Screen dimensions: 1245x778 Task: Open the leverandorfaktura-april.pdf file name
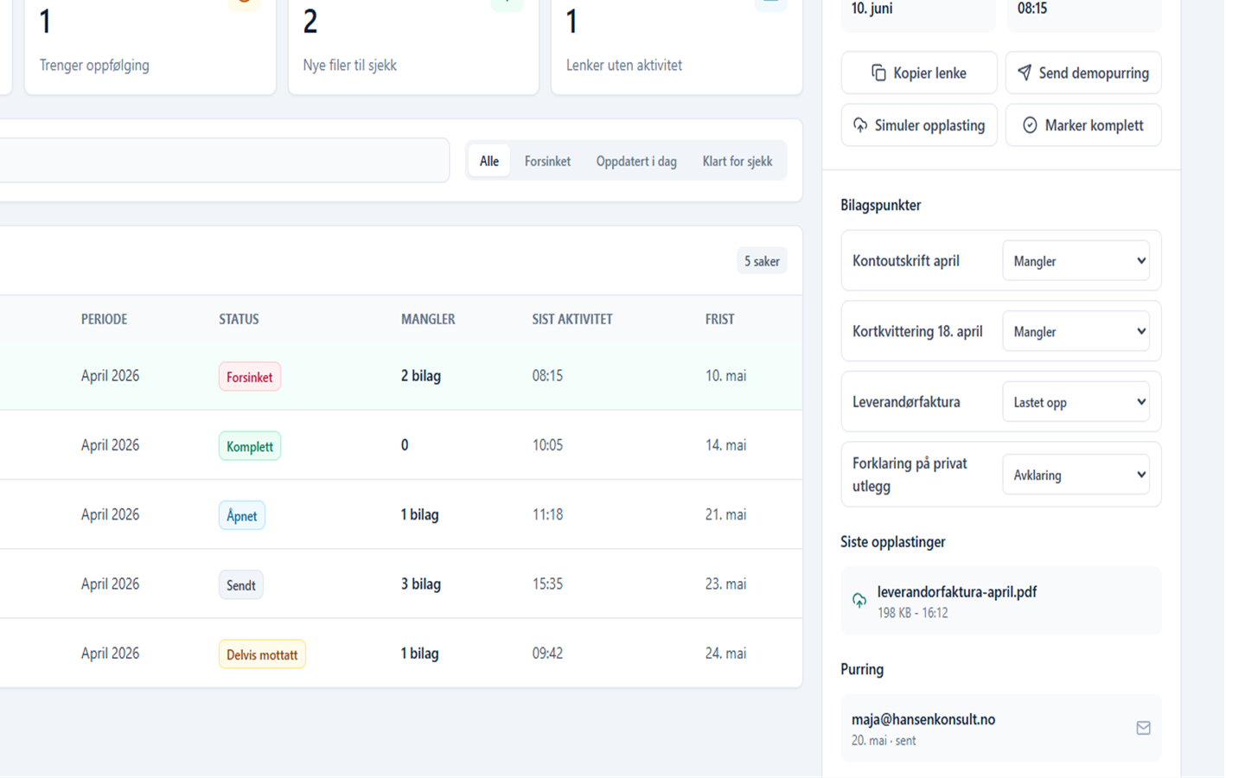957,592
